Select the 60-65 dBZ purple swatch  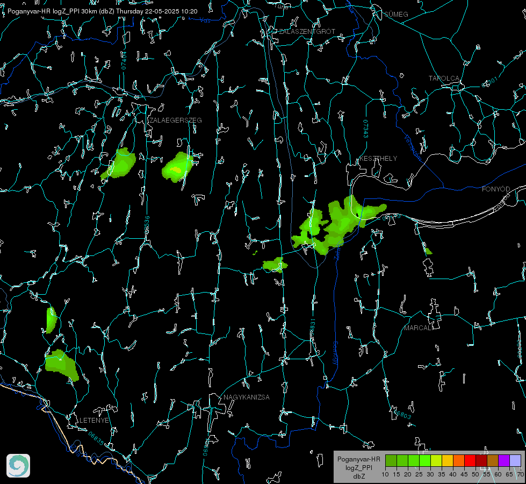tap(504, 460)
